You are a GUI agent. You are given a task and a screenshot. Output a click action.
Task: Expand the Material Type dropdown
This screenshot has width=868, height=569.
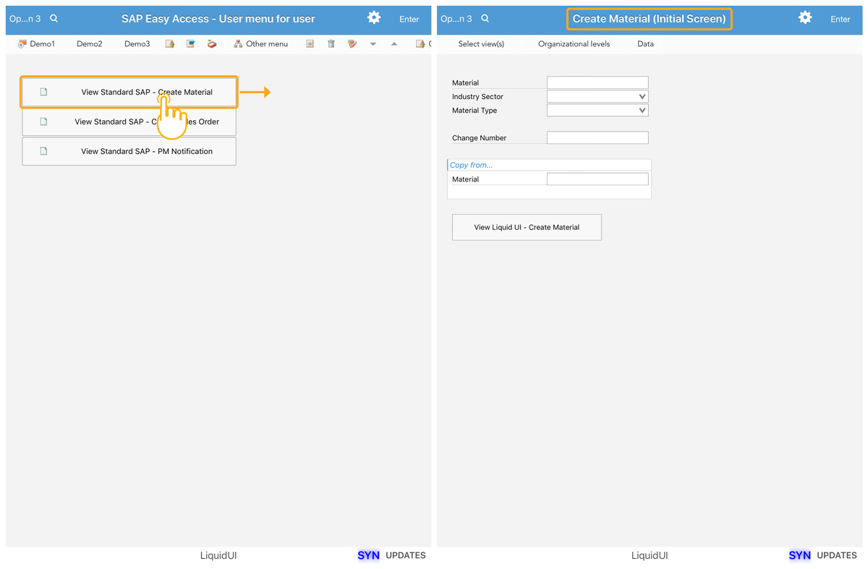(642, 111)
